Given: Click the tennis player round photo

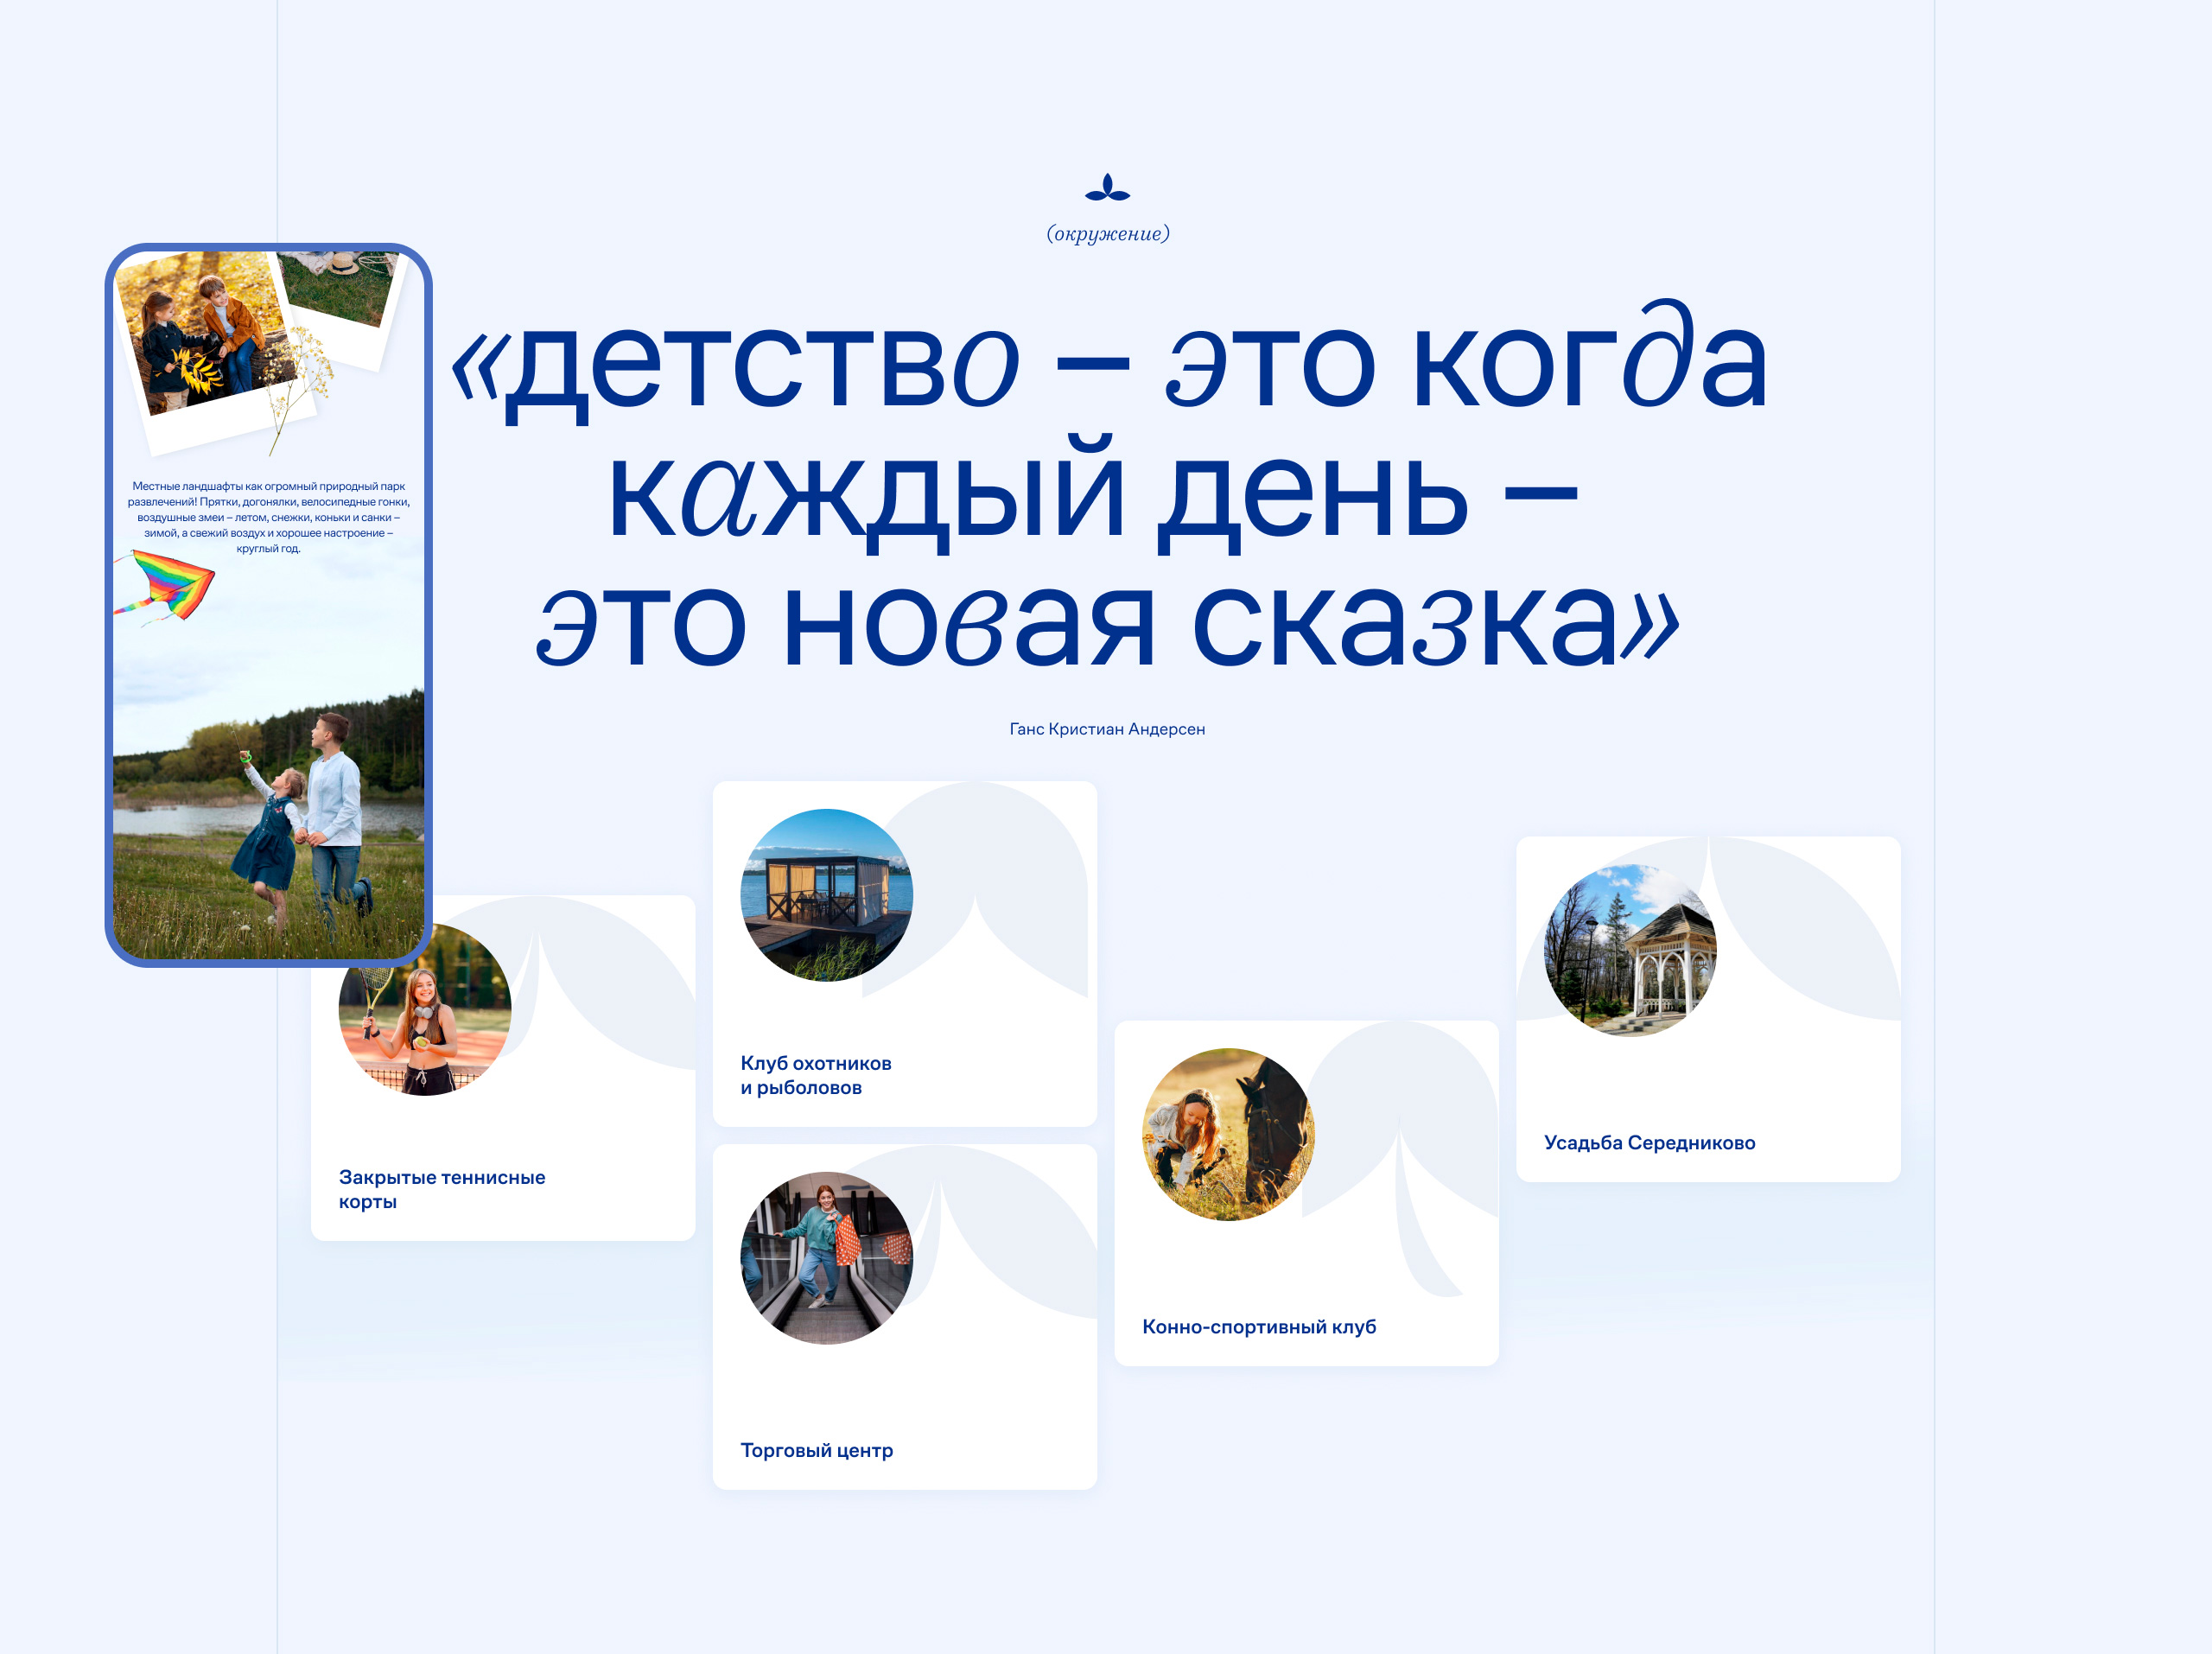Looking at the screenshot, I should 425,1009.
